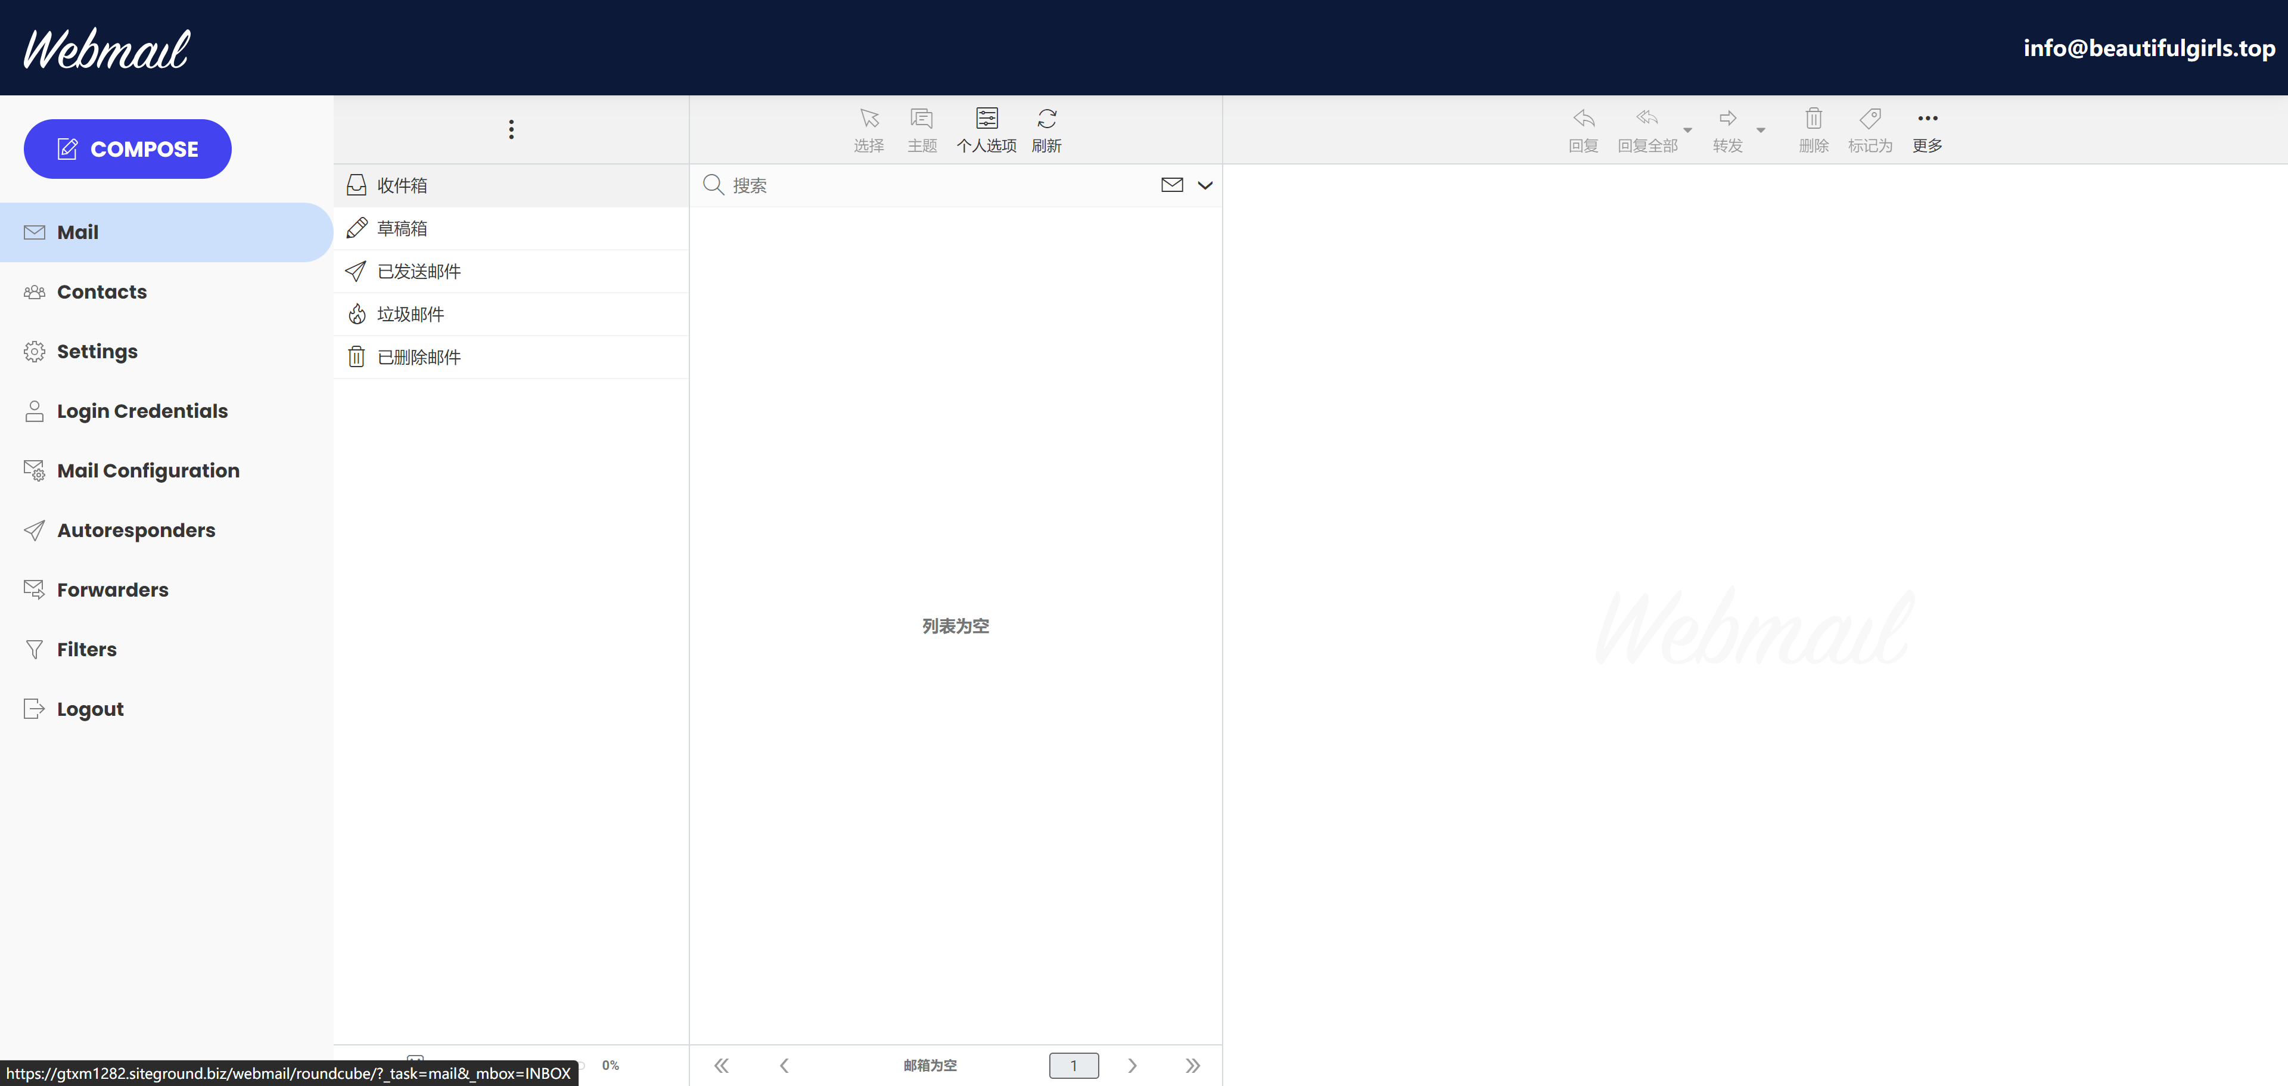Click the 搜索 search input field
This screenshot has width=2288, height=1086.
[x=888, y=185]
